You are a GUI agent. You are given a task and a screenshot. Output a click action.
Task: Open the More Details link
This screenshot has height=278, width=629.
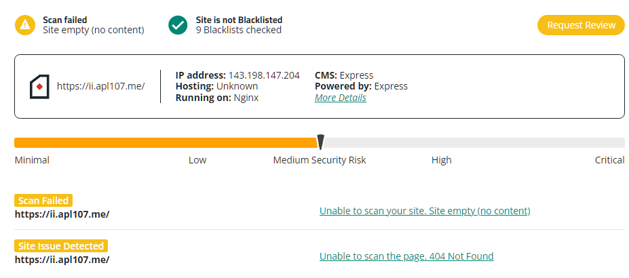[x=340, y=98]
